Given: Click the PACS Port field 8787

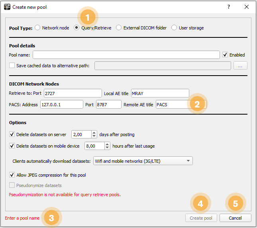Looking at the screenshot, I should [x=108, y=104].
